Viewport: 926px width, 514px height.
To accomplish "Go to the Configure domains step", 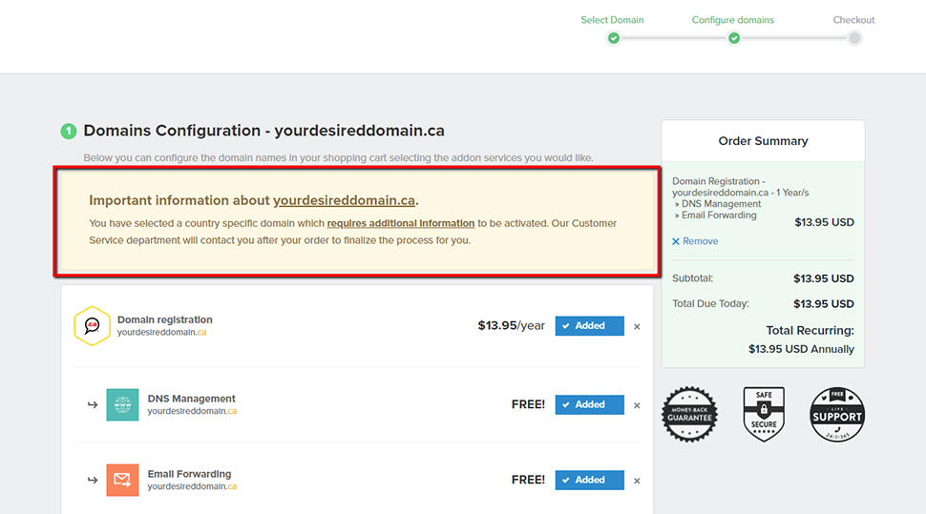I will [x=733, y=20].
